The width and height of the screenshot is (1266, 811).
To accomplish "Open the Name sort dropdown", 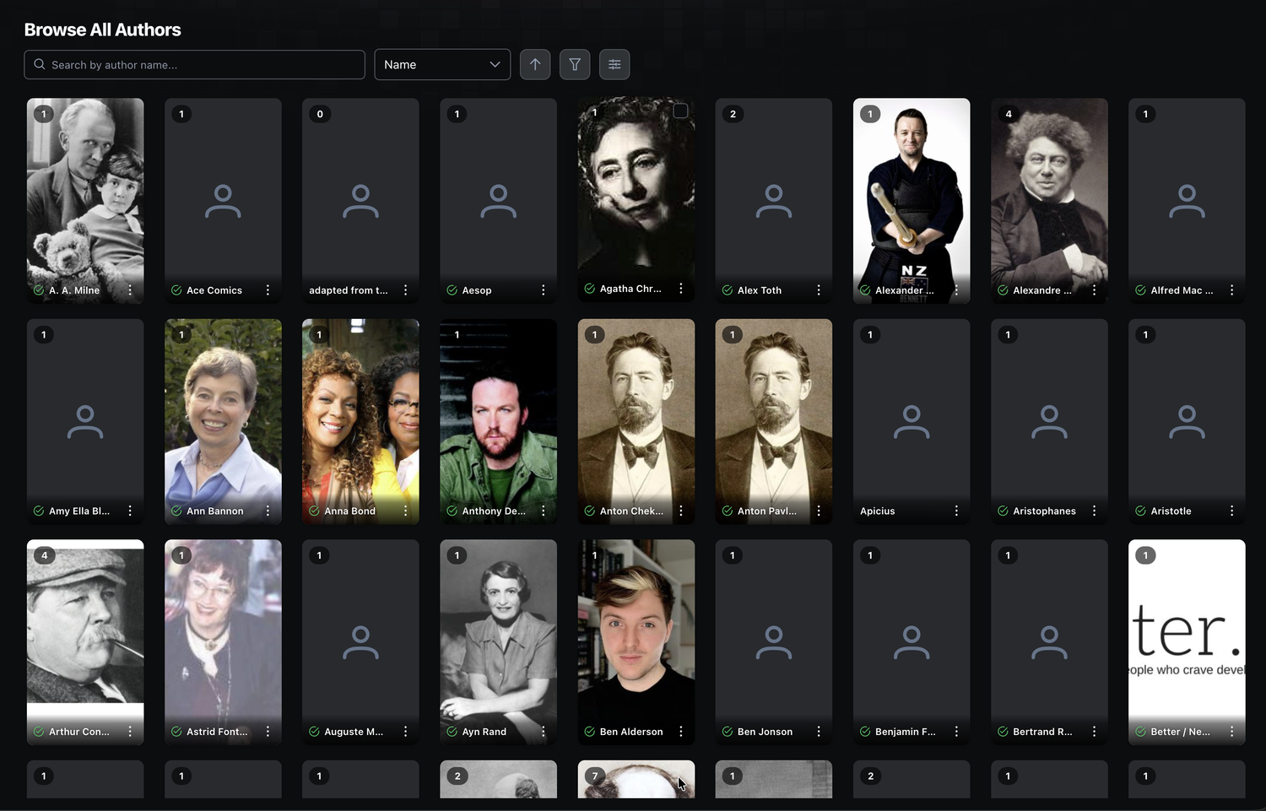I will click(442, 65).
